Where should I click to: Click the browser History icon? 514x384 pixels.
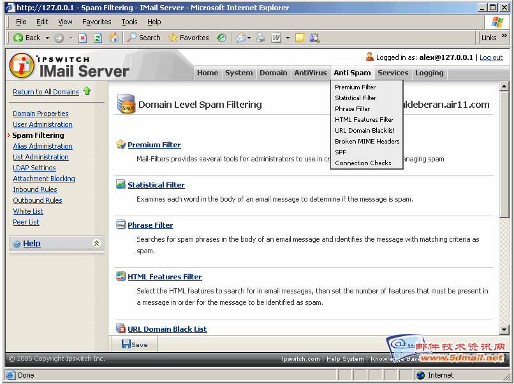221,38
